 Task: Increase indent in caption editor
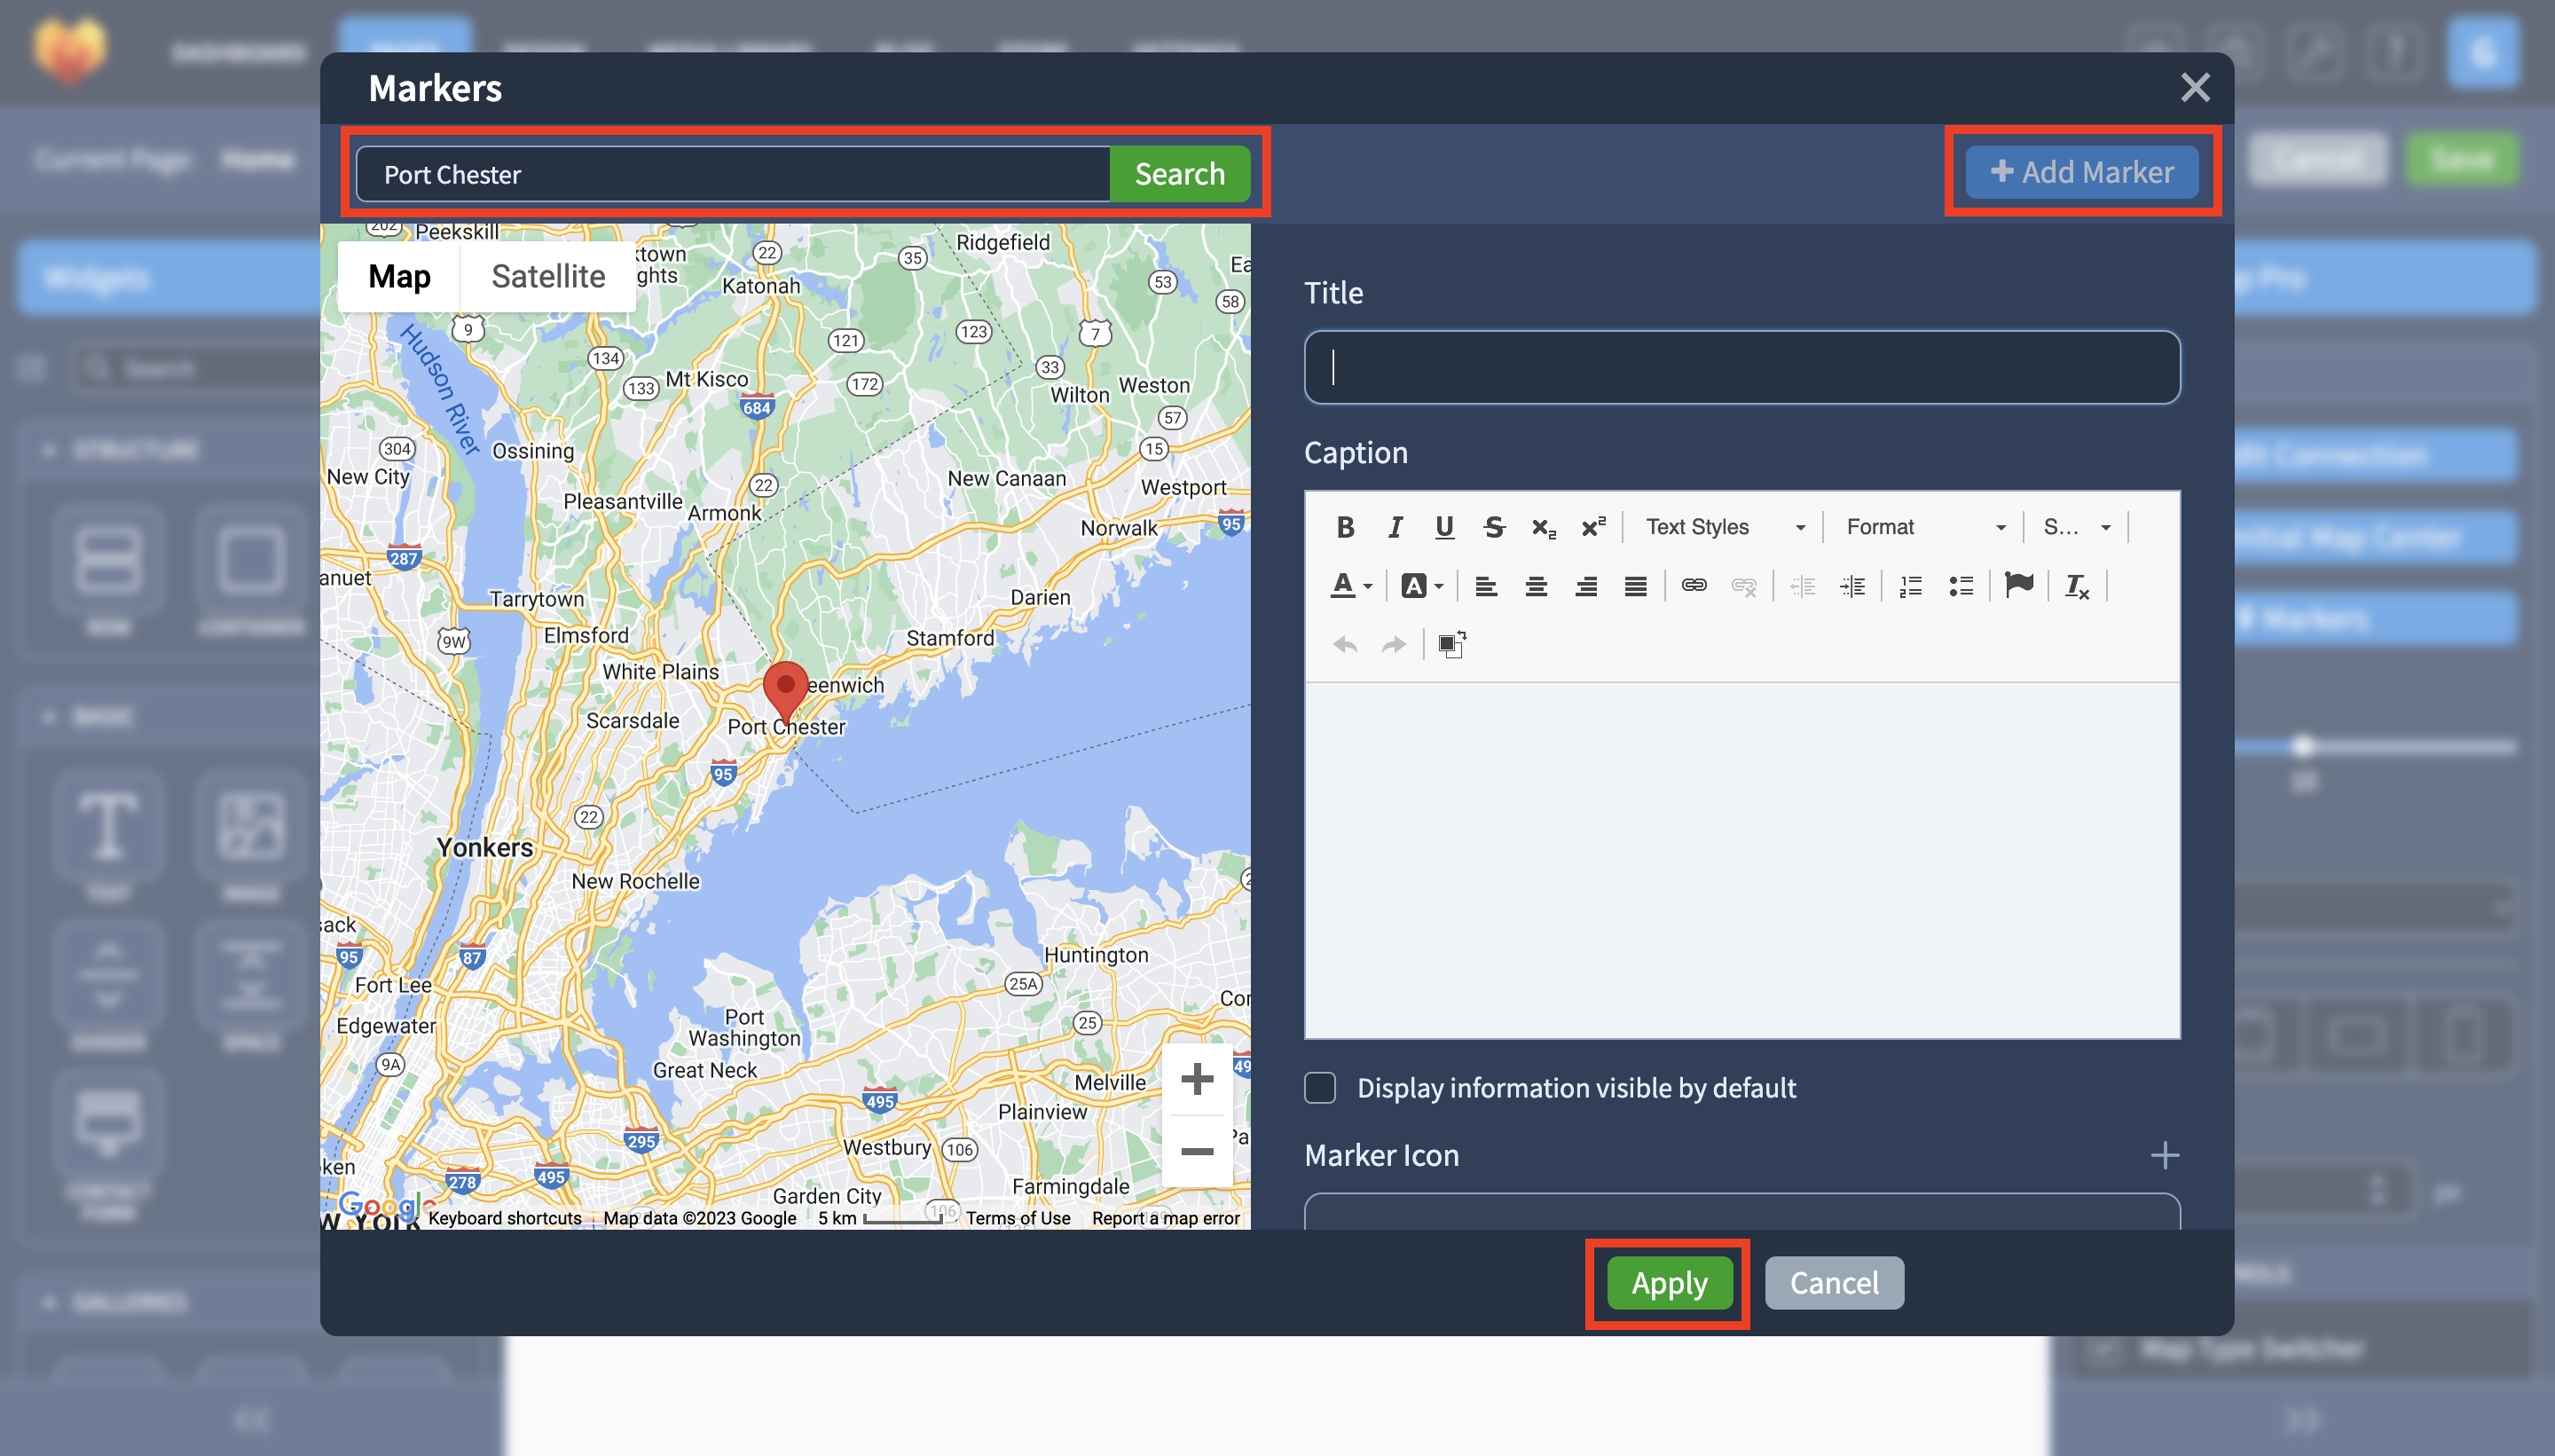(x=1852, y=586)
